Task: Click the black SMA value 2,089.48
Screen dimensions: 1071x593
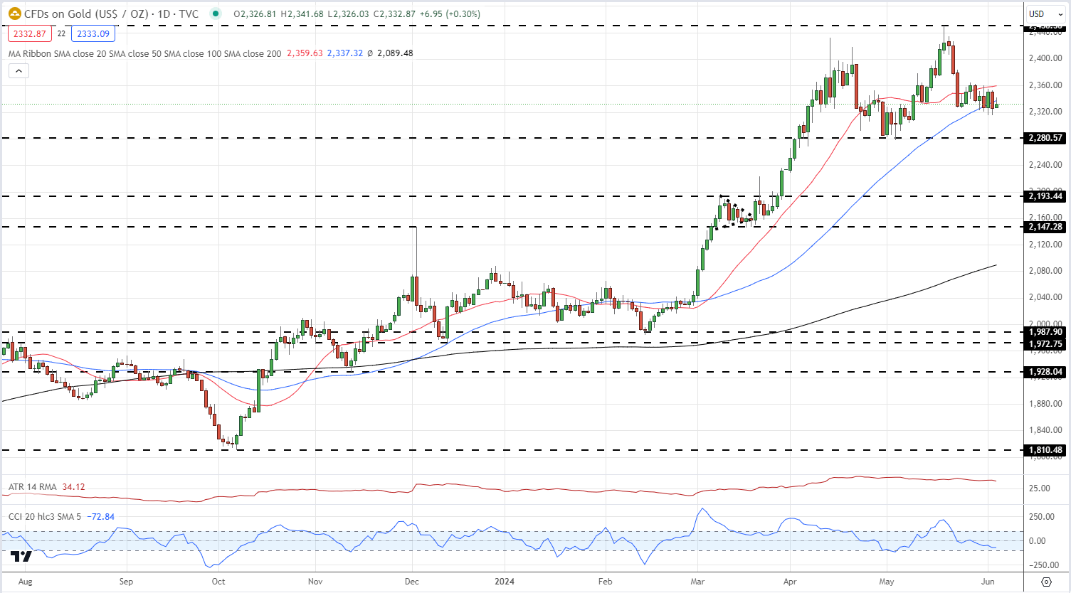Action: point(395,53)
